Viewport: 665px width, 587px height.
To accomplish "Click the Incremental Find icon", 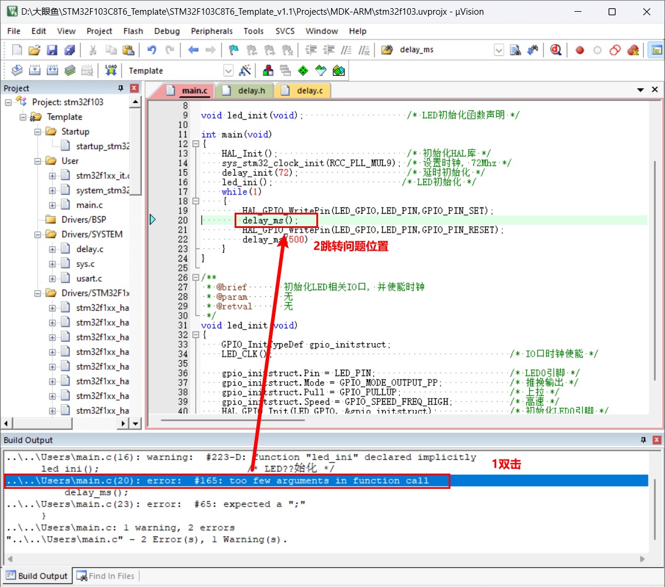I will pos(533,50).
